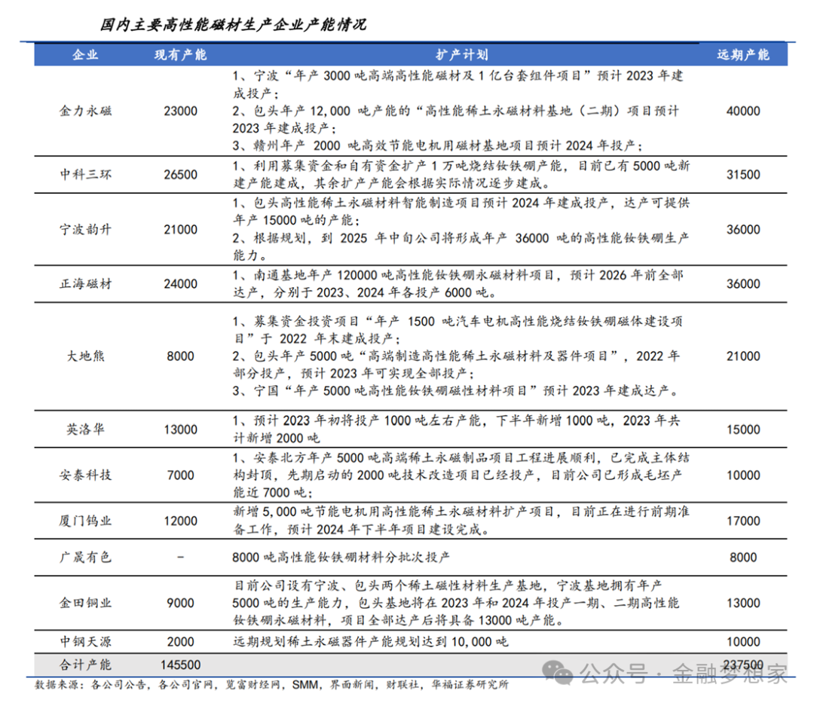Click the table title 国内主要高性能磁材生产企业产能情况
This screenshot has height=706, width=814.
click(x=233, y=25)
